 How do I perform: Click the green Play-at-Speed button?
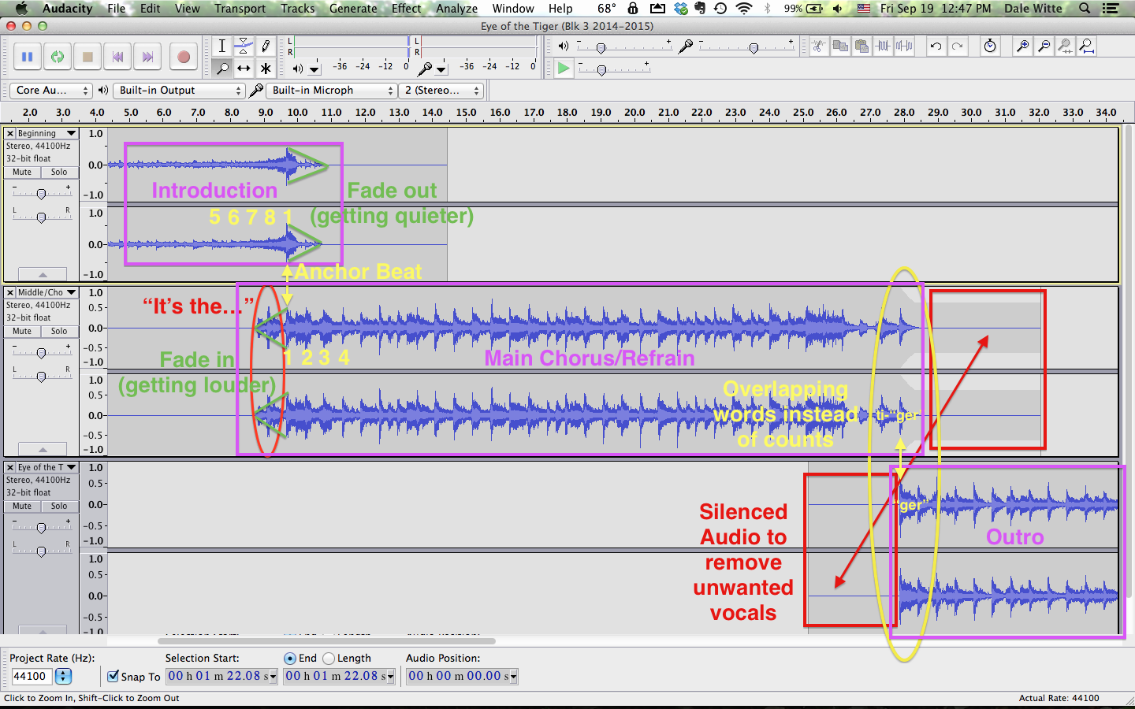[x=563, y=68]
